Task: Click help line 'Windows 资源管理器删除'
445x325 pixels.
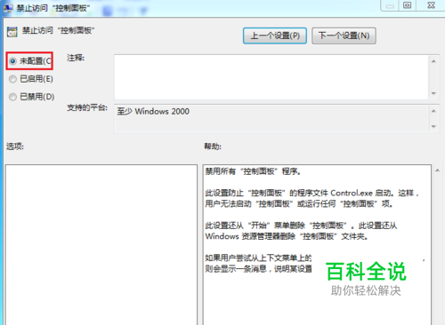Action: pos(287,236)
